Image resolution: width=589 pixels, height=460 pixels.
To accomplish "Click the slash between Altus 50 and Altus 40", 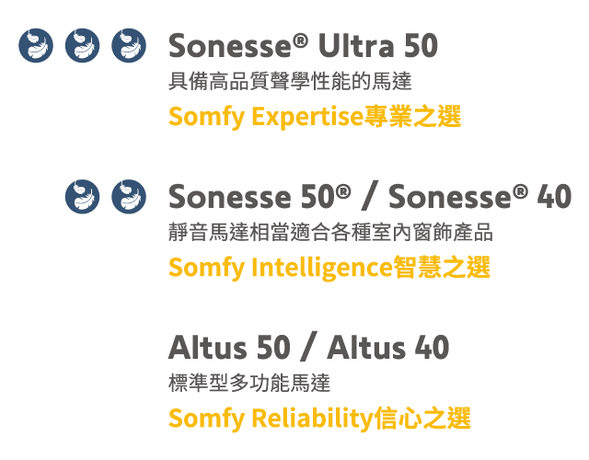I will (309, 347).
